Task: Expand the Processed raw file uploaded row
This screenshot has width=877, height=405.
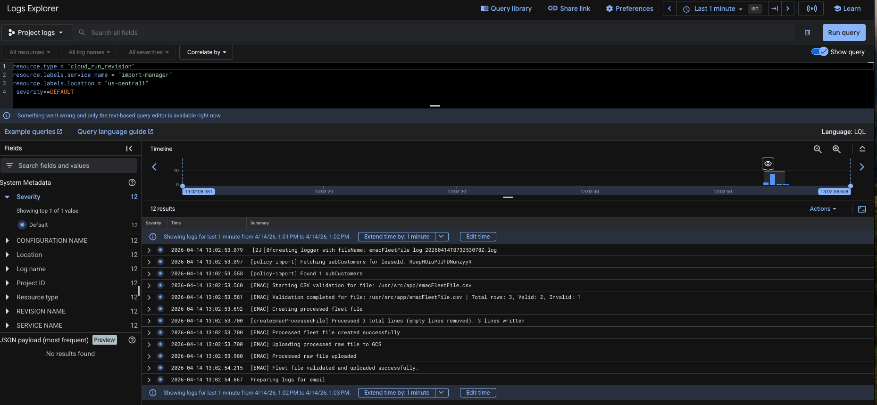Action: (x=149, y=356)
